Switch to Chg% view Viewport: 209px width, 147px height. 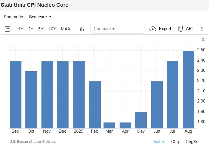(x=191, y=142)
